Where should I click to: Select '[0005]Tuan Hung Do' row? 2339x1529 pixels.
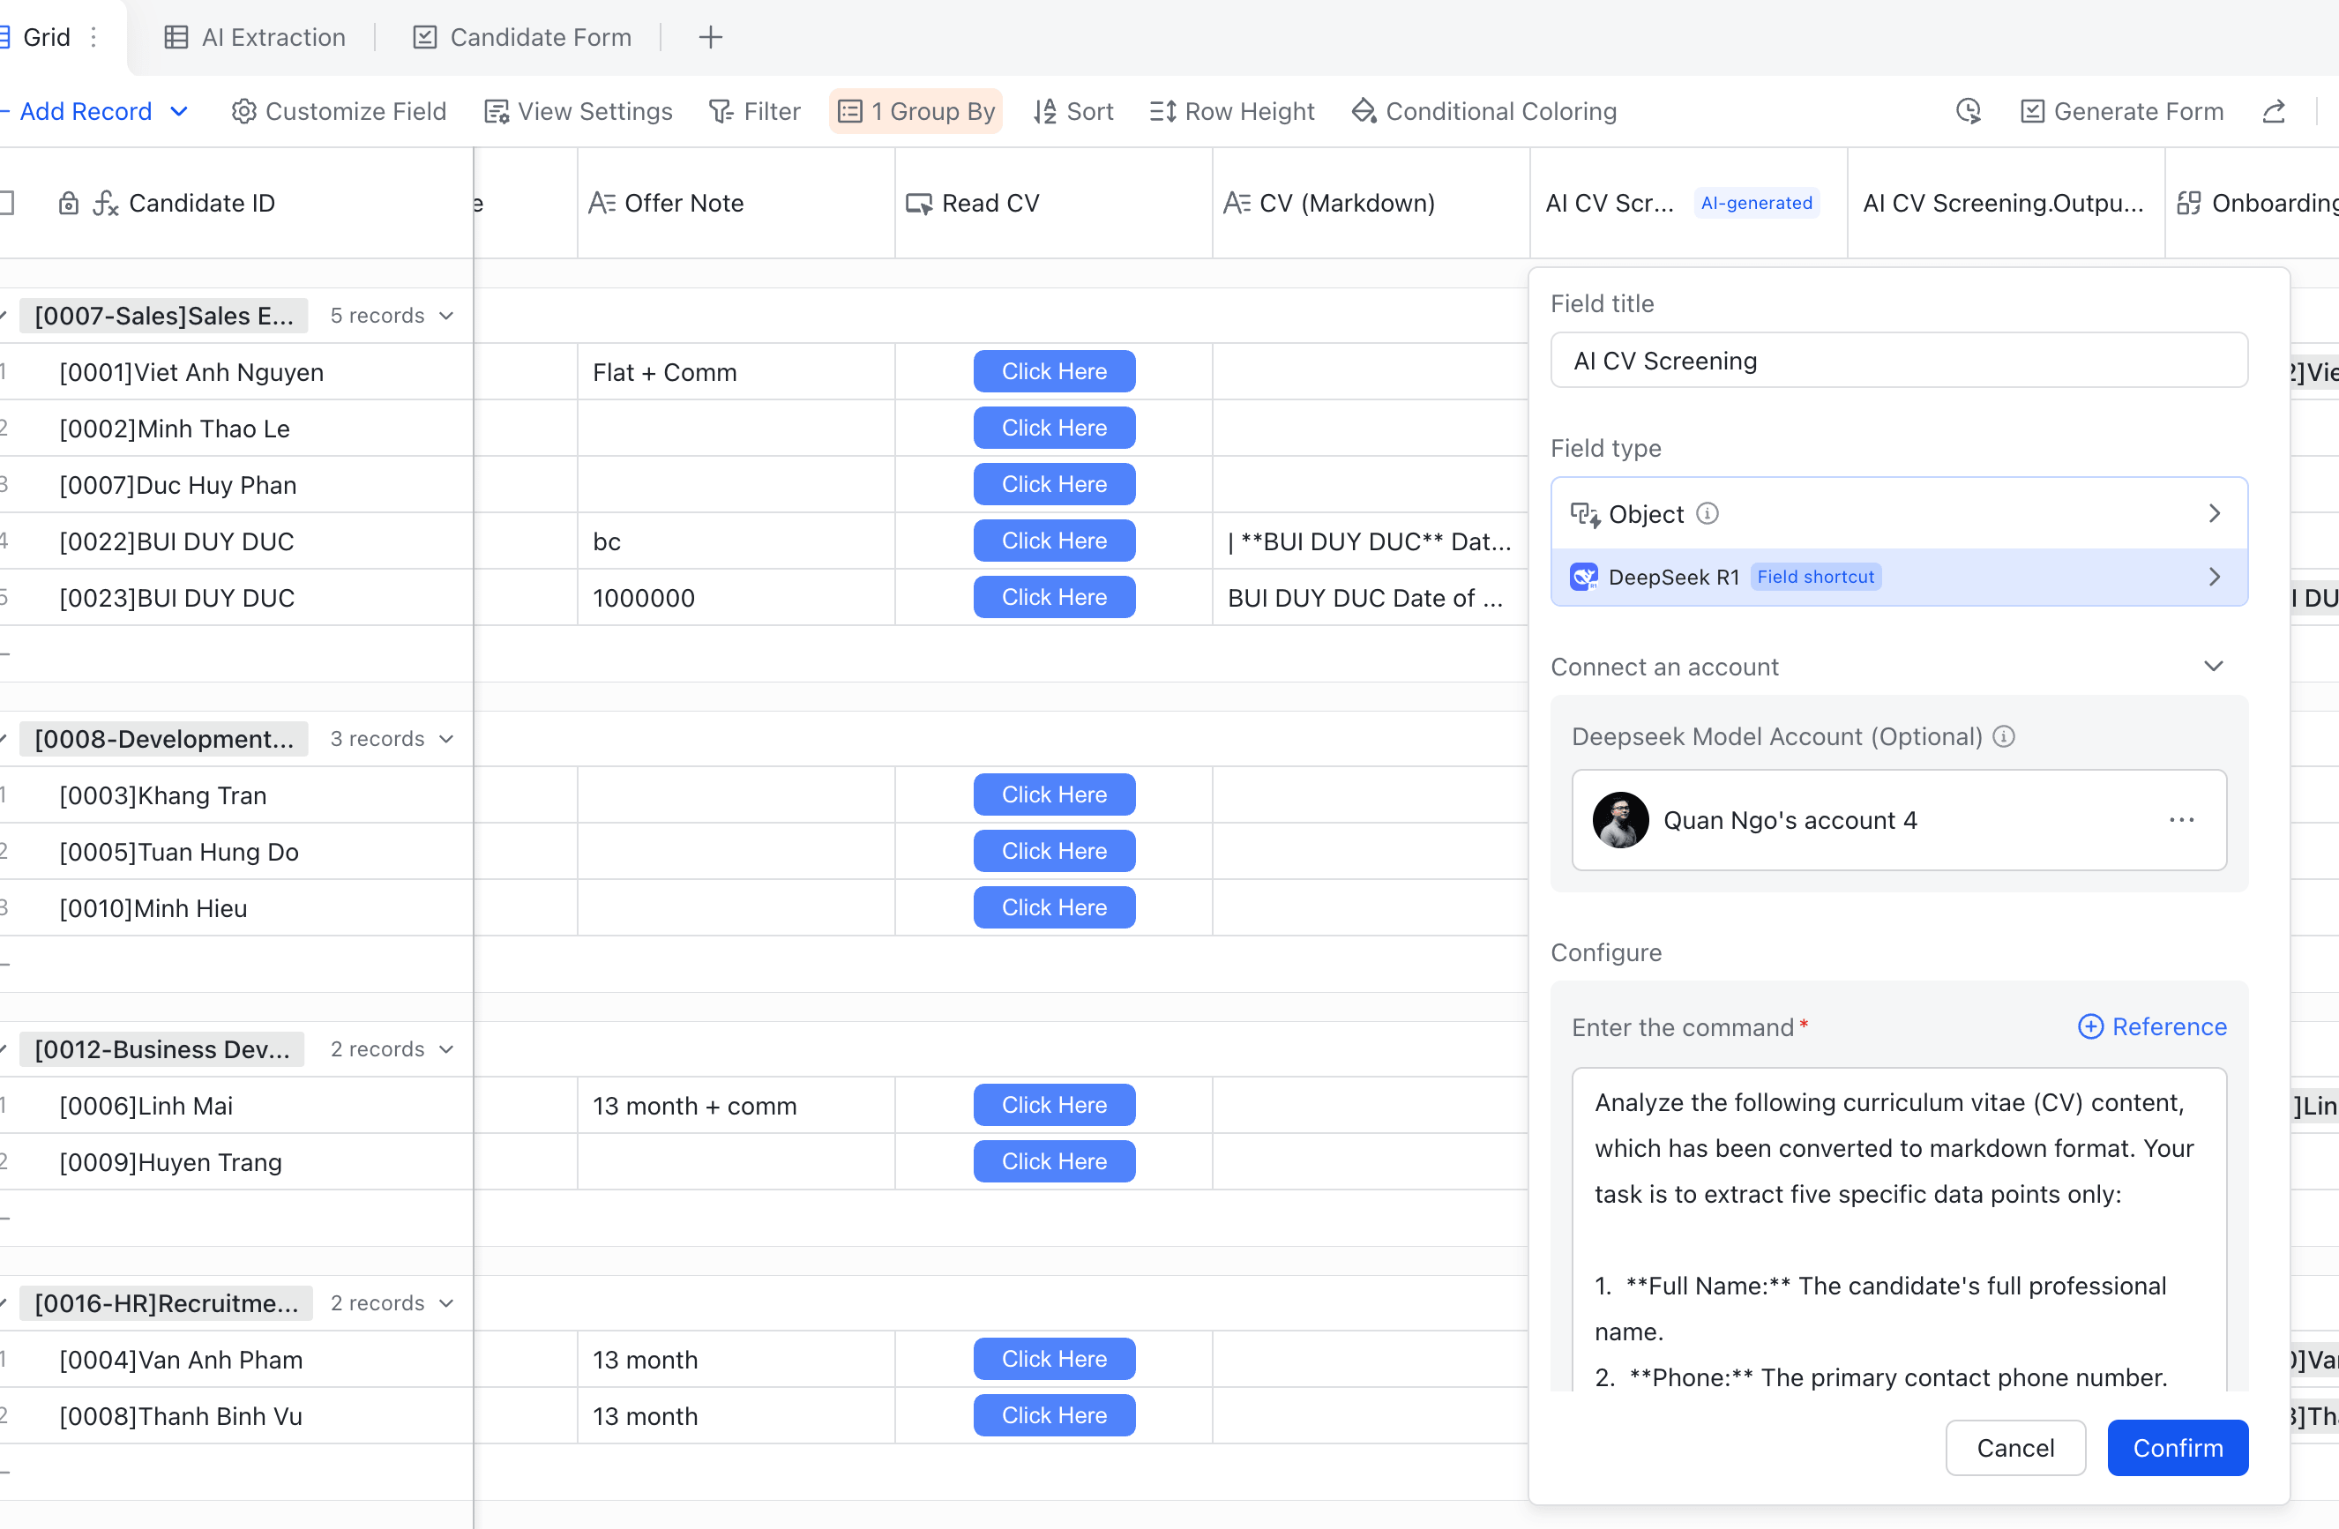tap(179, 852)
